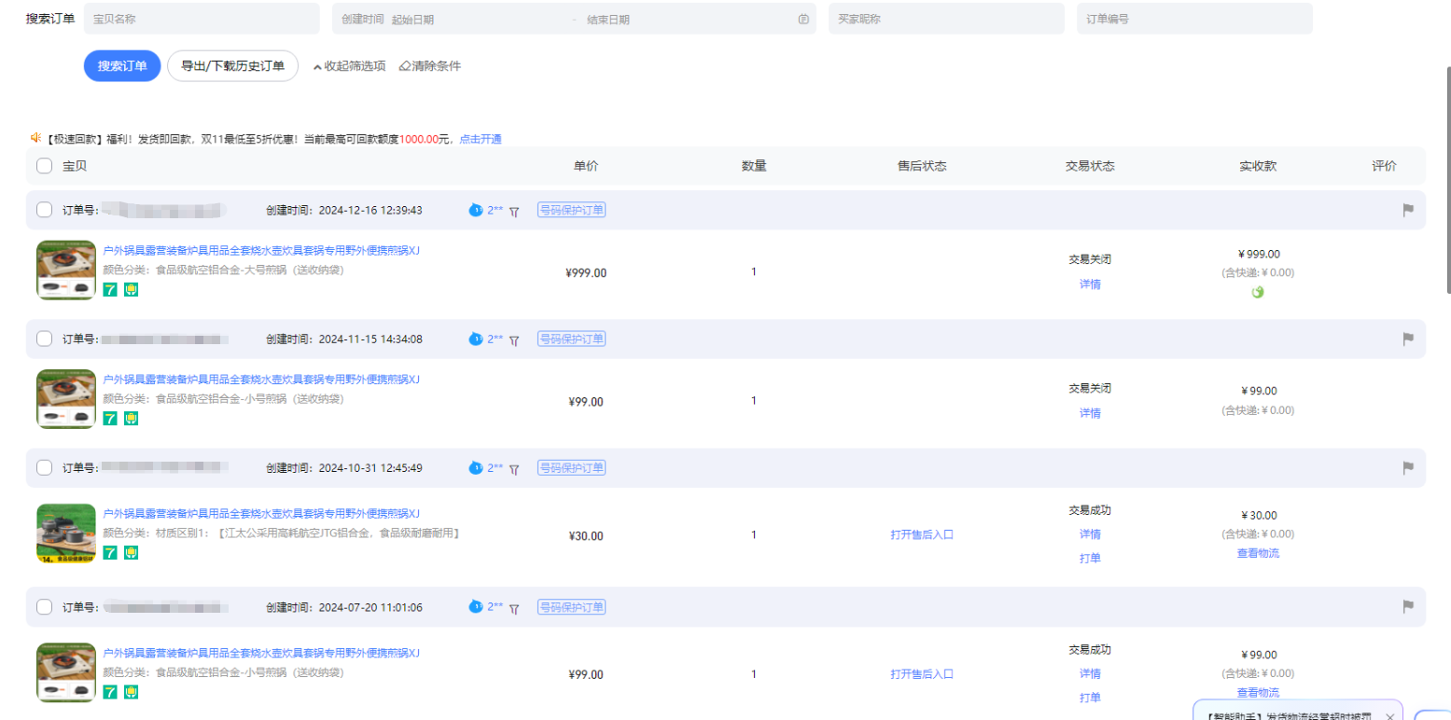Click the green refund icon under ¥999.00 payment
Image resolution: width=1451 pixels, height=720 pixels.
(1258, 292)
